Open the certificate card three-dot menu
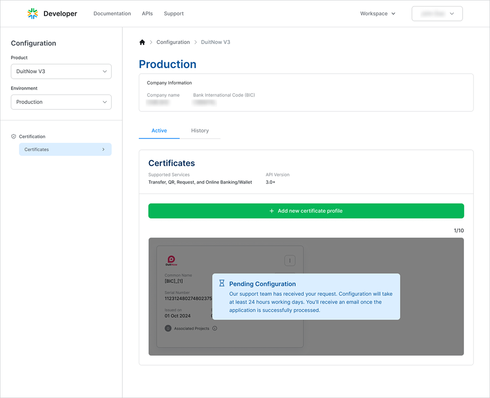 pos(290,261)
